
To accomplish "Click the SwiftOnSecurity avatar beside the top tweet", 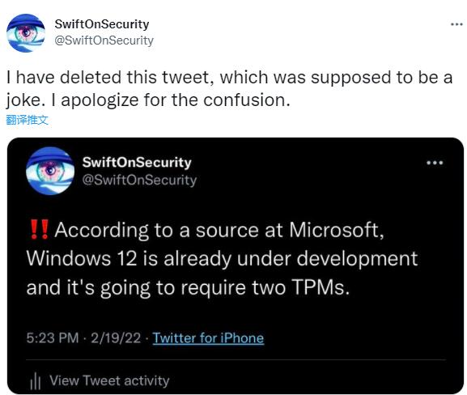I will (x=26, y=32).
